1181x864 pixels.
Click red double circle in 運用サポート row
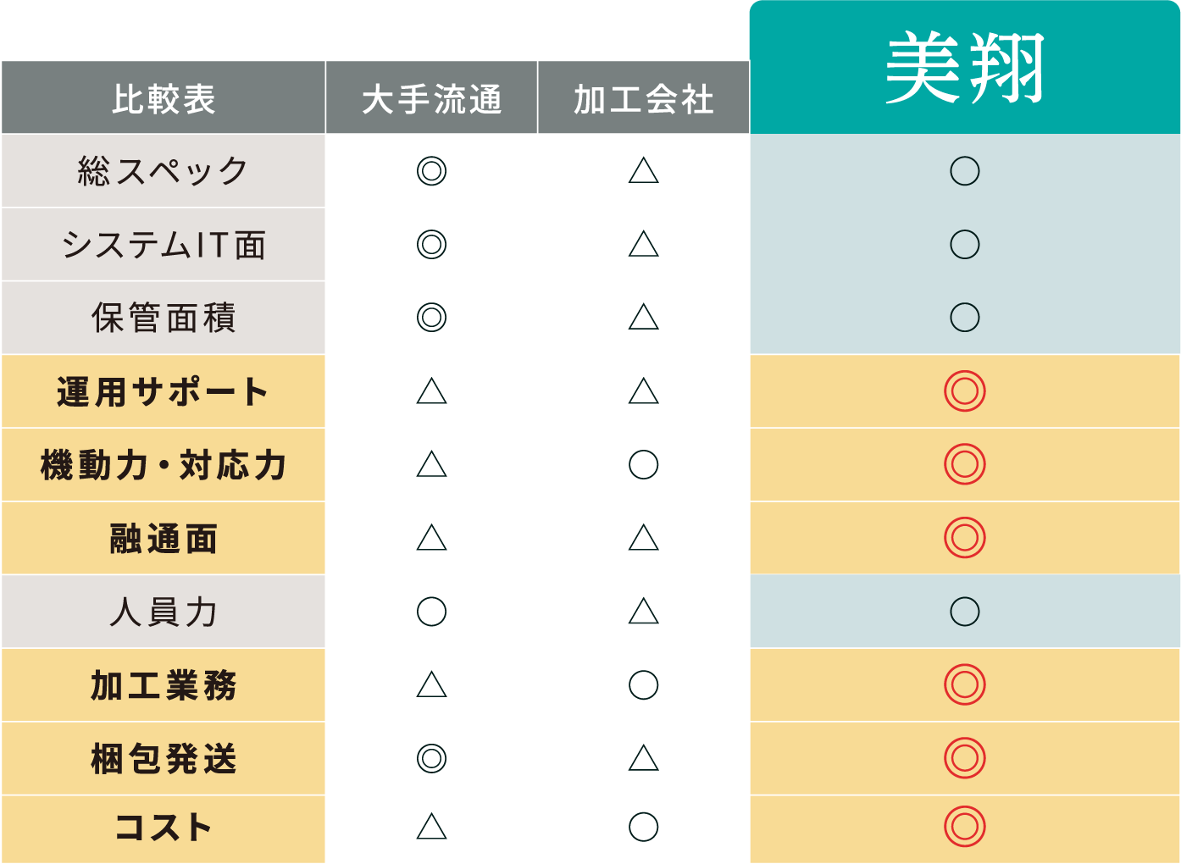pos(964,391)
